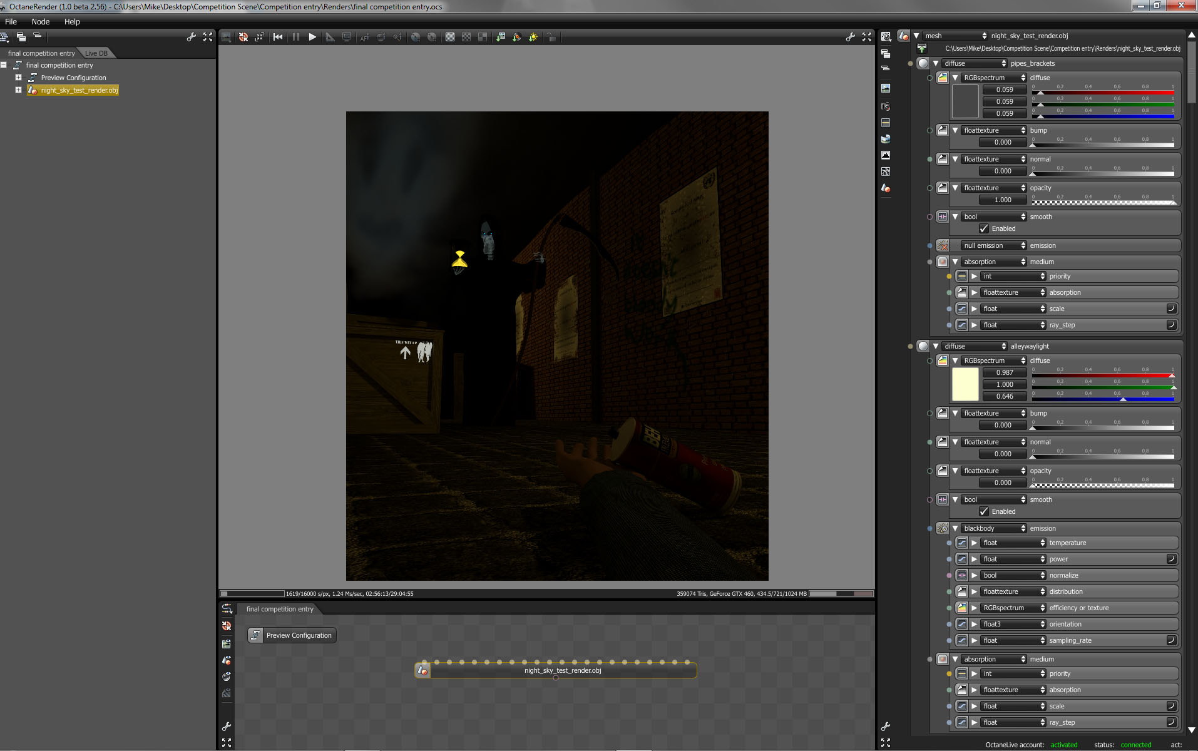Toggle the curve button on alleywaylight ray_step row
Screen dimensions: 1198x751
tap(1171, 722)
